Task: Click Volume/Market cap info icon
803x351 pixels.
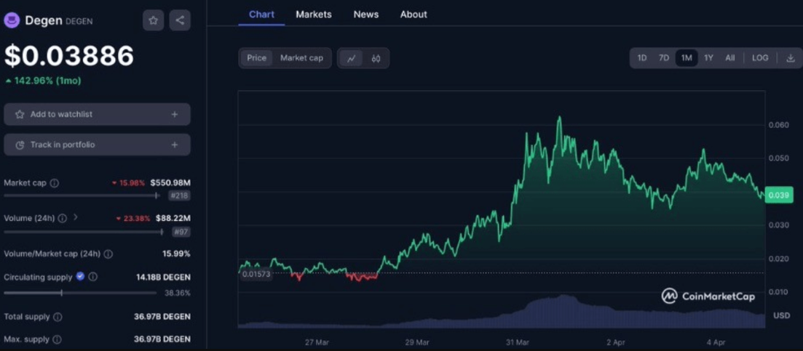Action: (108, 254)
